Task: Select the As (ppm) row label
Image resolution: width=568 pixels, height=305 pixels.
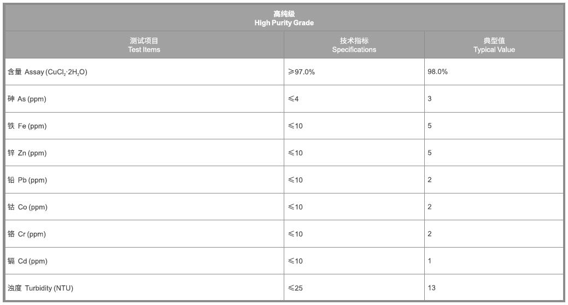Action: 27,99
